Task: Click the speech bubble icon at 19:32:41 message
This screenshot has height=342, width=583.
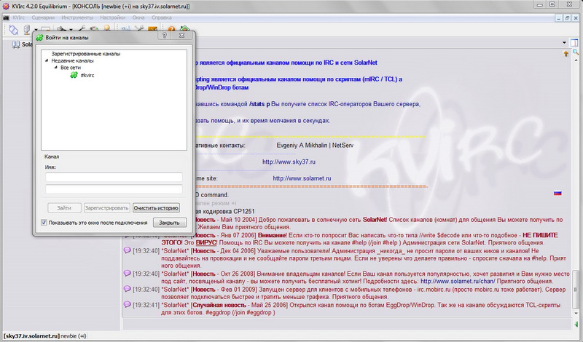Action: [x=127, y=304]
